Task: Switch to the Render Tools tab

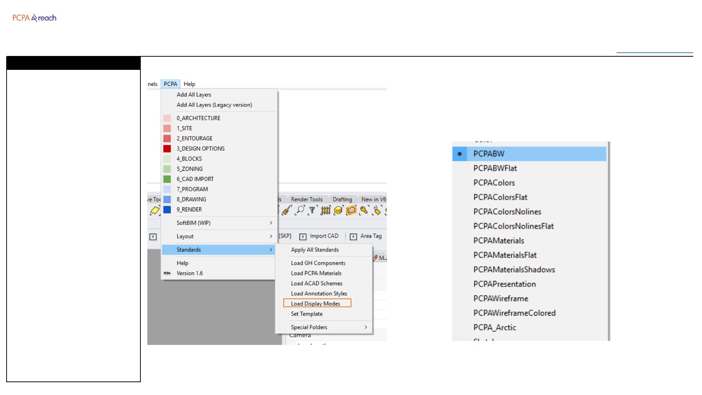Action: [306, 199]
